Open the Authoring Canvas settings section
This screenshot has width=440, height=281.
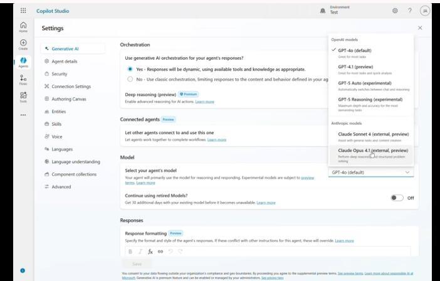[69, 99]
